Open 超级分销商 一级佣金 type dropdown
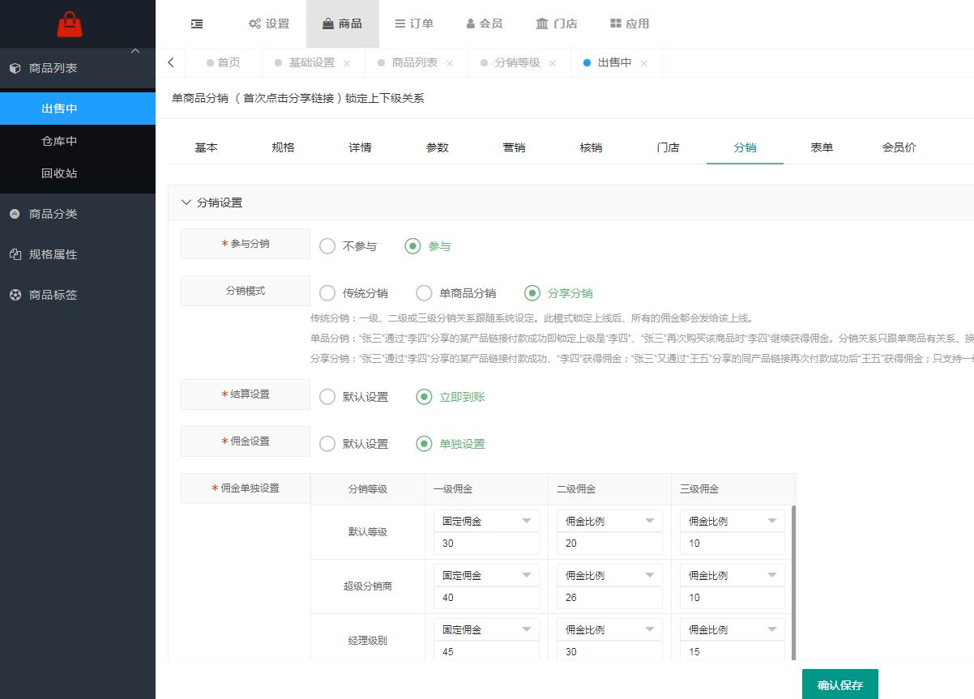Viewport: 974px width, 699px height. click(486, 575)
